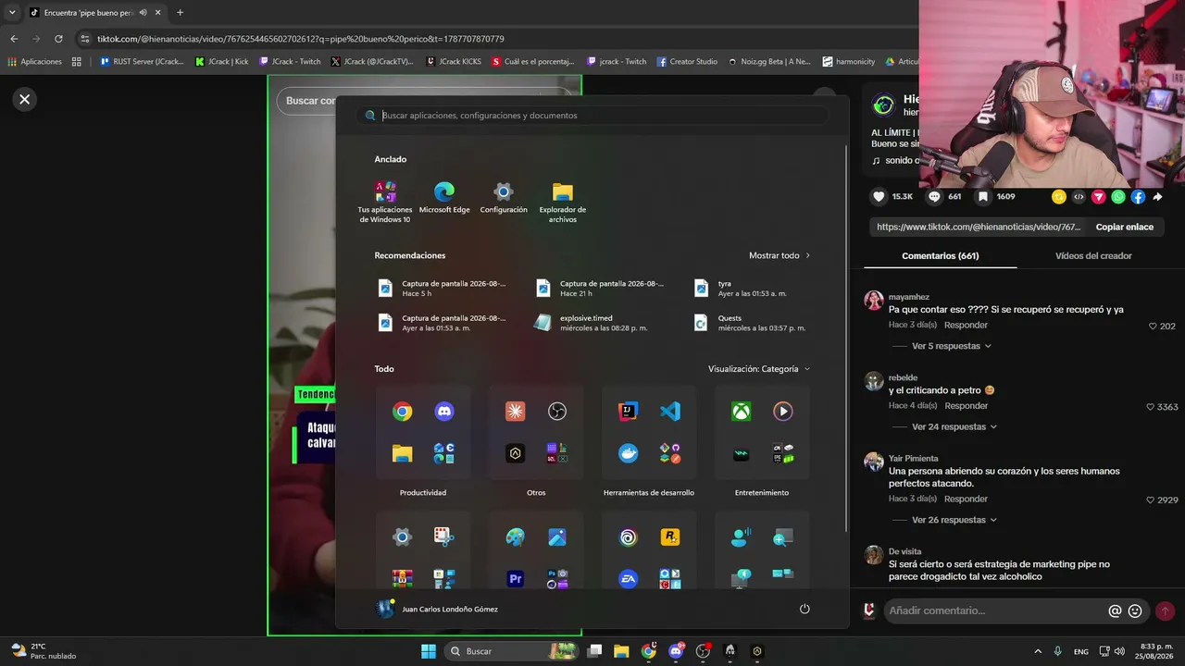Screen dimensions: 1185x666
Task: Open Start menu power options
Action: tap(805, 609)
